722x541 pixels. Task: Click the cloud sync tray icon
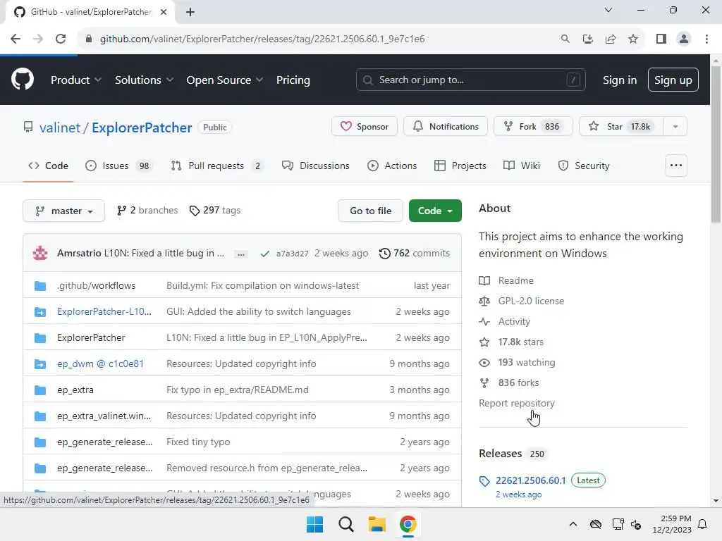(x=595, y=524)
